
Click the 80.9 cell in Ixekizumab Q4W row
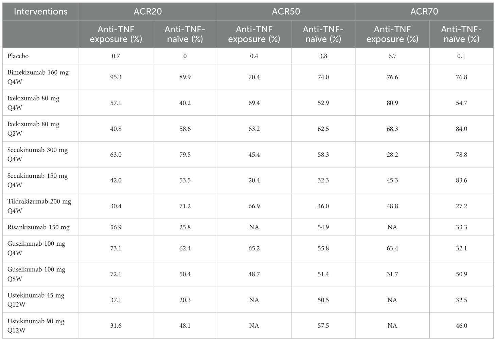[392, 103]
